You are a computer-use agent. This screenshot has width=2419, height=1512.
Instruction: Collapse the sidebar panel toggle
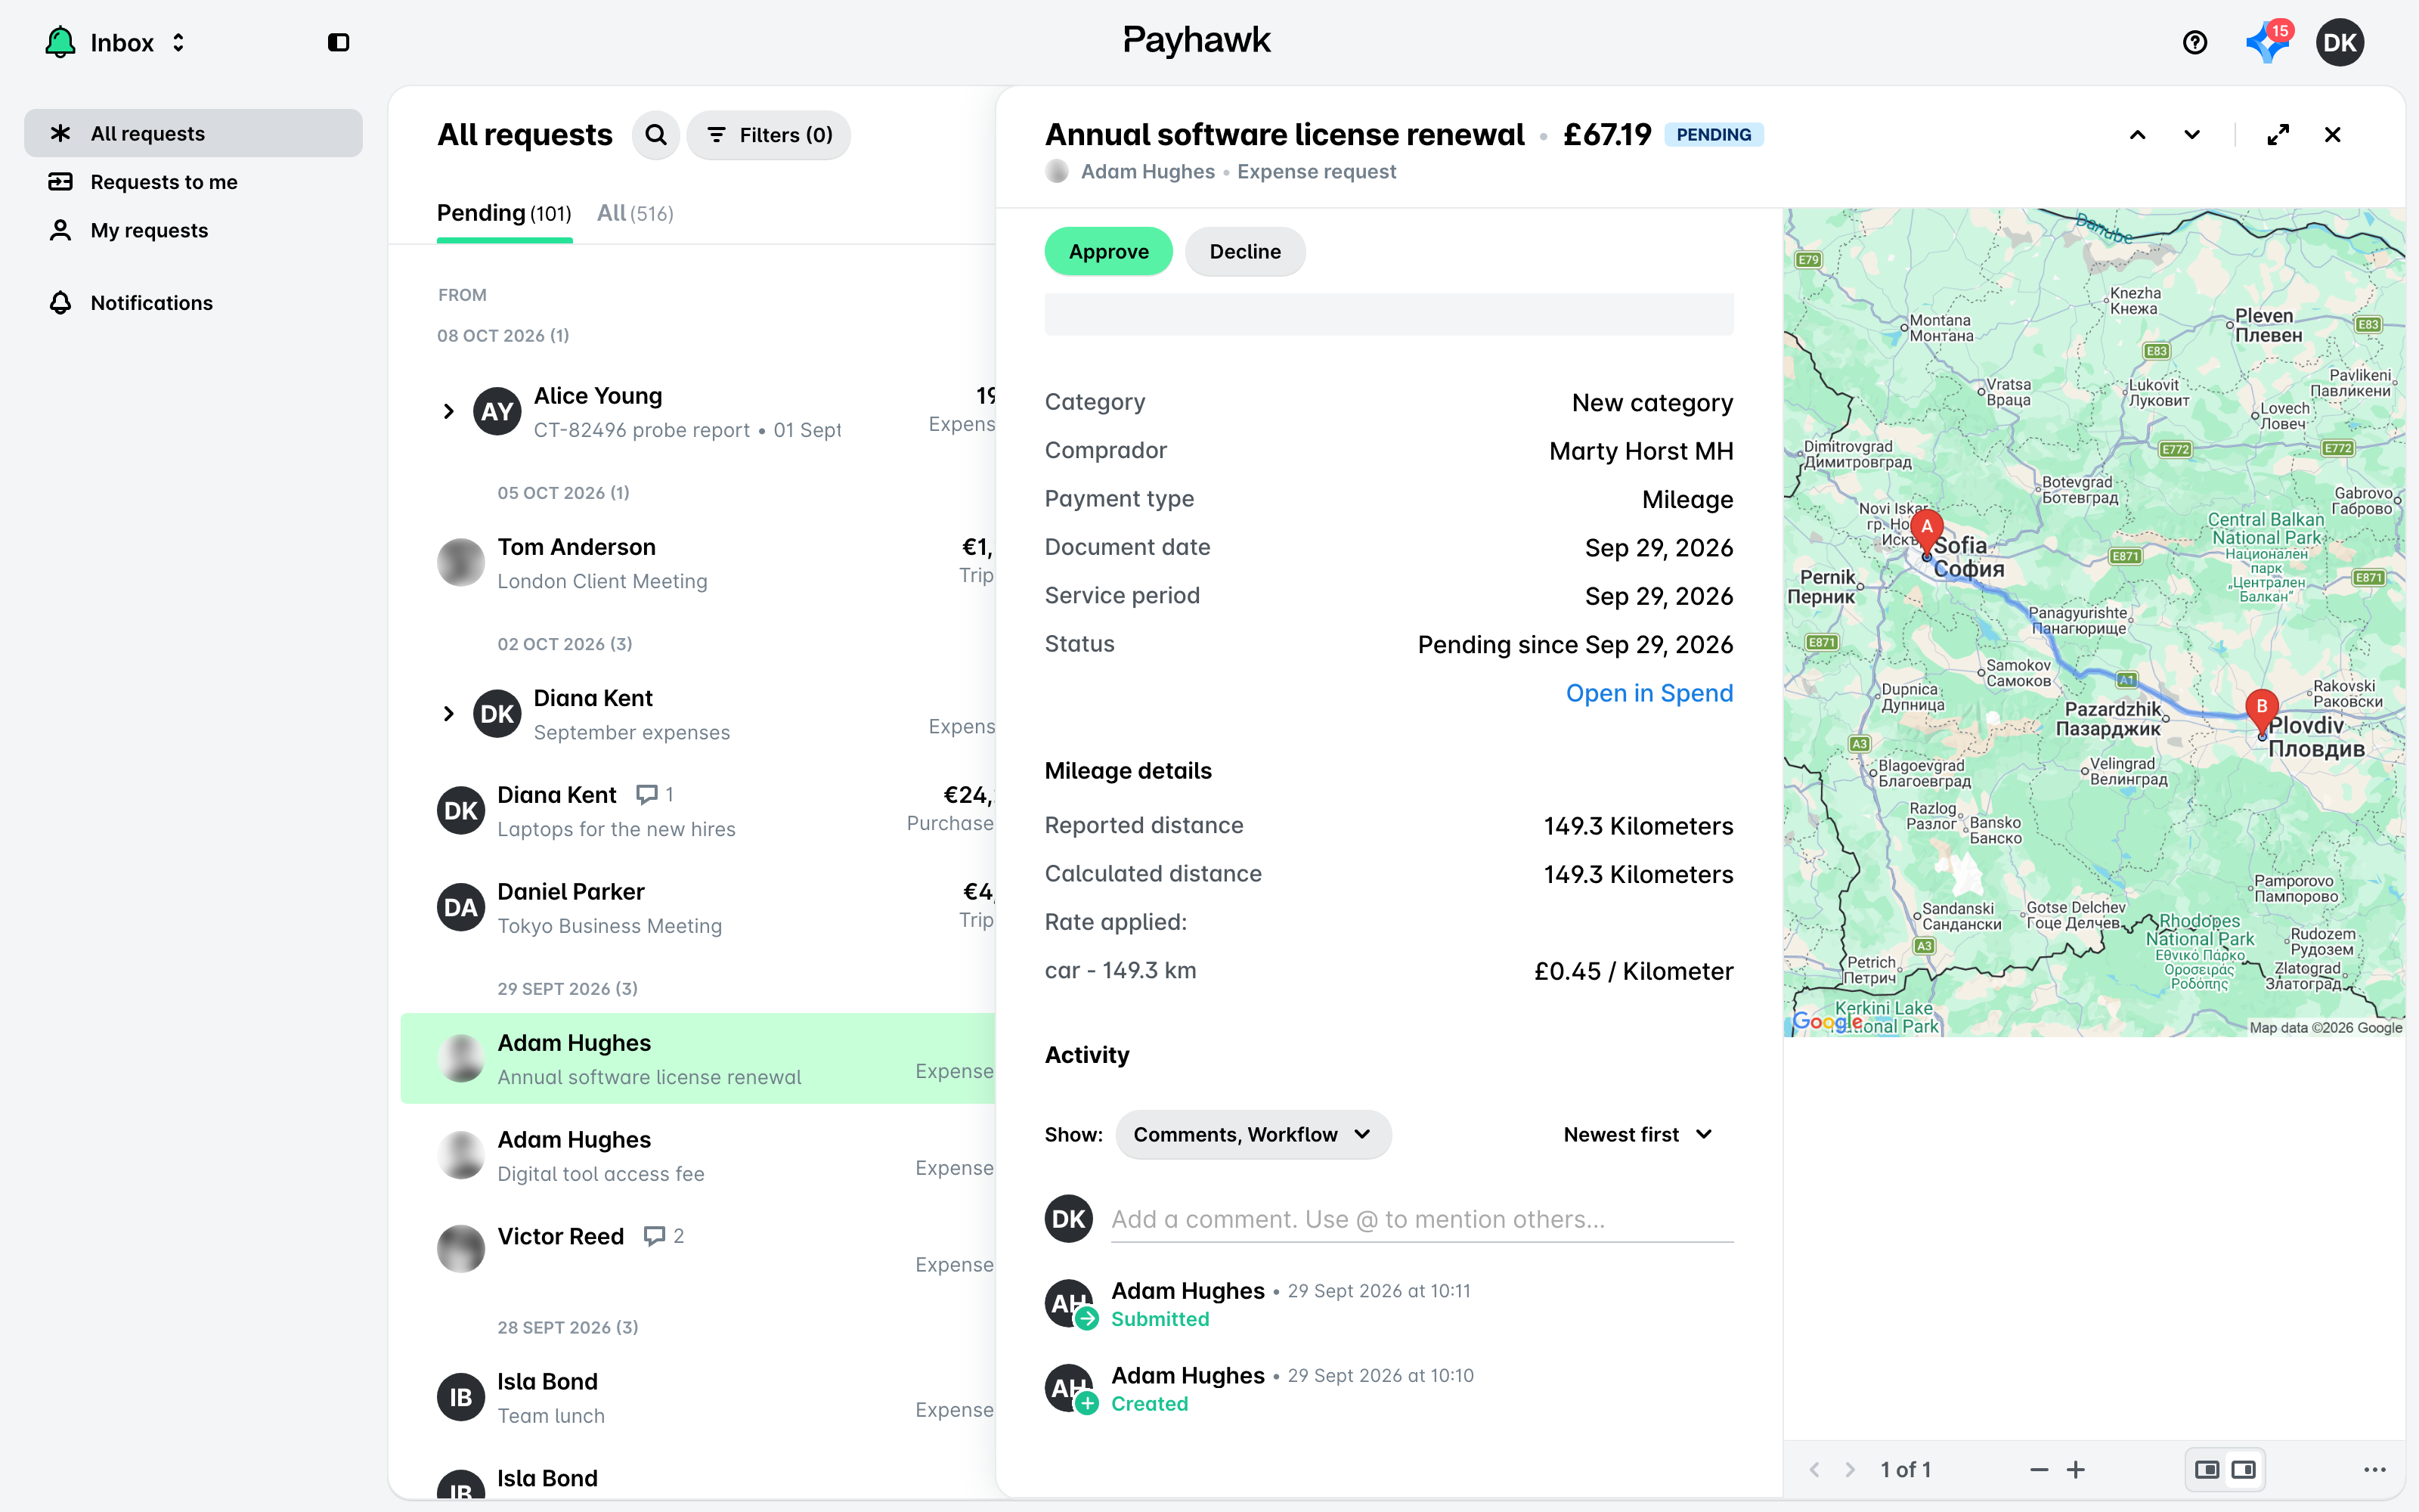[x=339, y=42]
